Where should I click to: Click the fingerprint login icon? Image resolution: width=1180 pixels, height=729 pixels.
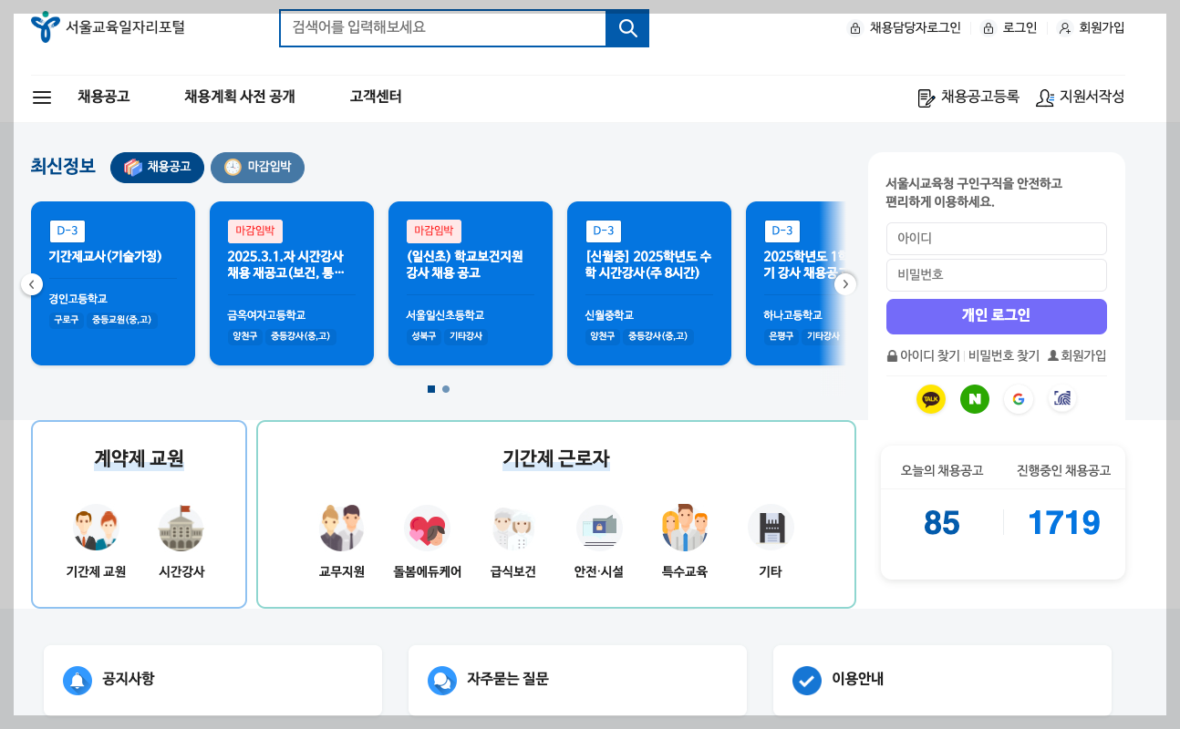(1061, 399)
